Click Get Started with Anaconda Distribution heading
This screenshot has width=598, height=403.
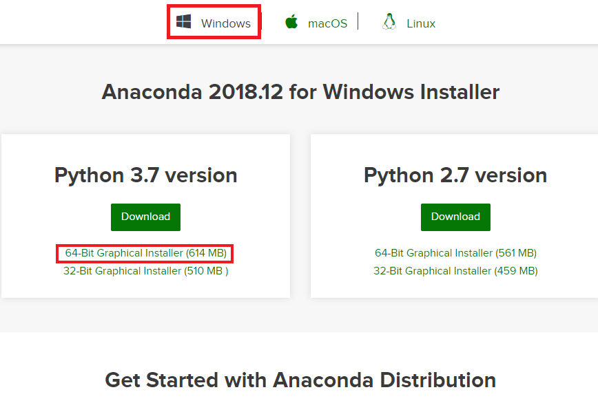click(x=300, y=380)
